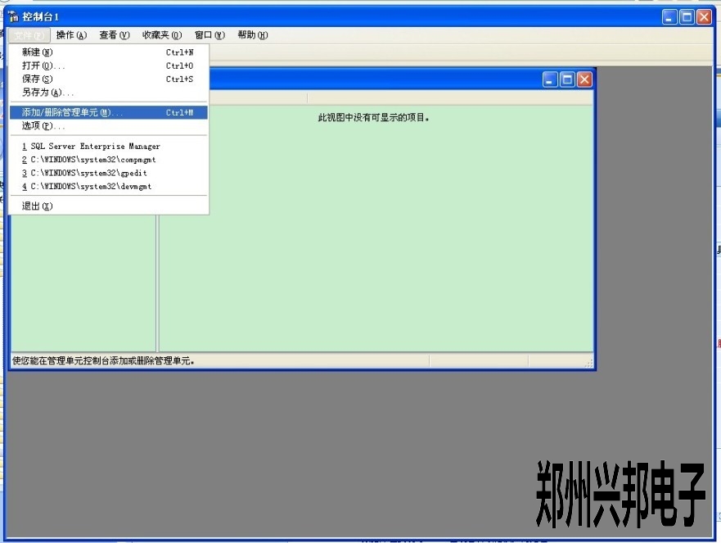721x543 pixels.
Task: Choose 退出(X) to exit the console
Action: pyautogui.click(x=37, y=206)
